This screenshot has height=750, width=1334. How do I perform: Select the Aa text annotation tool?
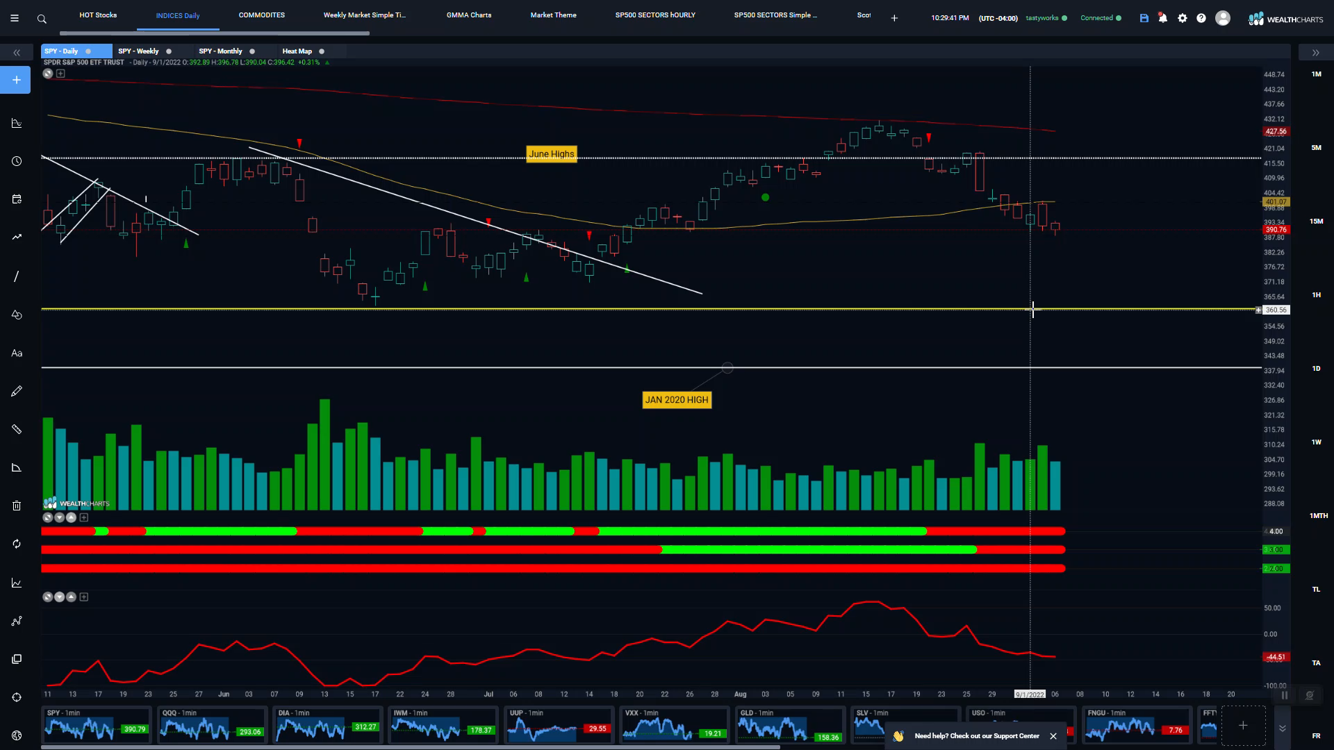(x=17, y=353)
